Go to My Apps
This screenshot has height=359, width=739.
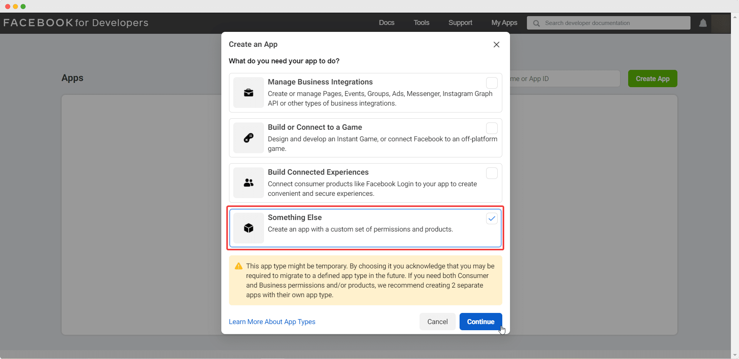pyautogui.click(x=504, y=23)
